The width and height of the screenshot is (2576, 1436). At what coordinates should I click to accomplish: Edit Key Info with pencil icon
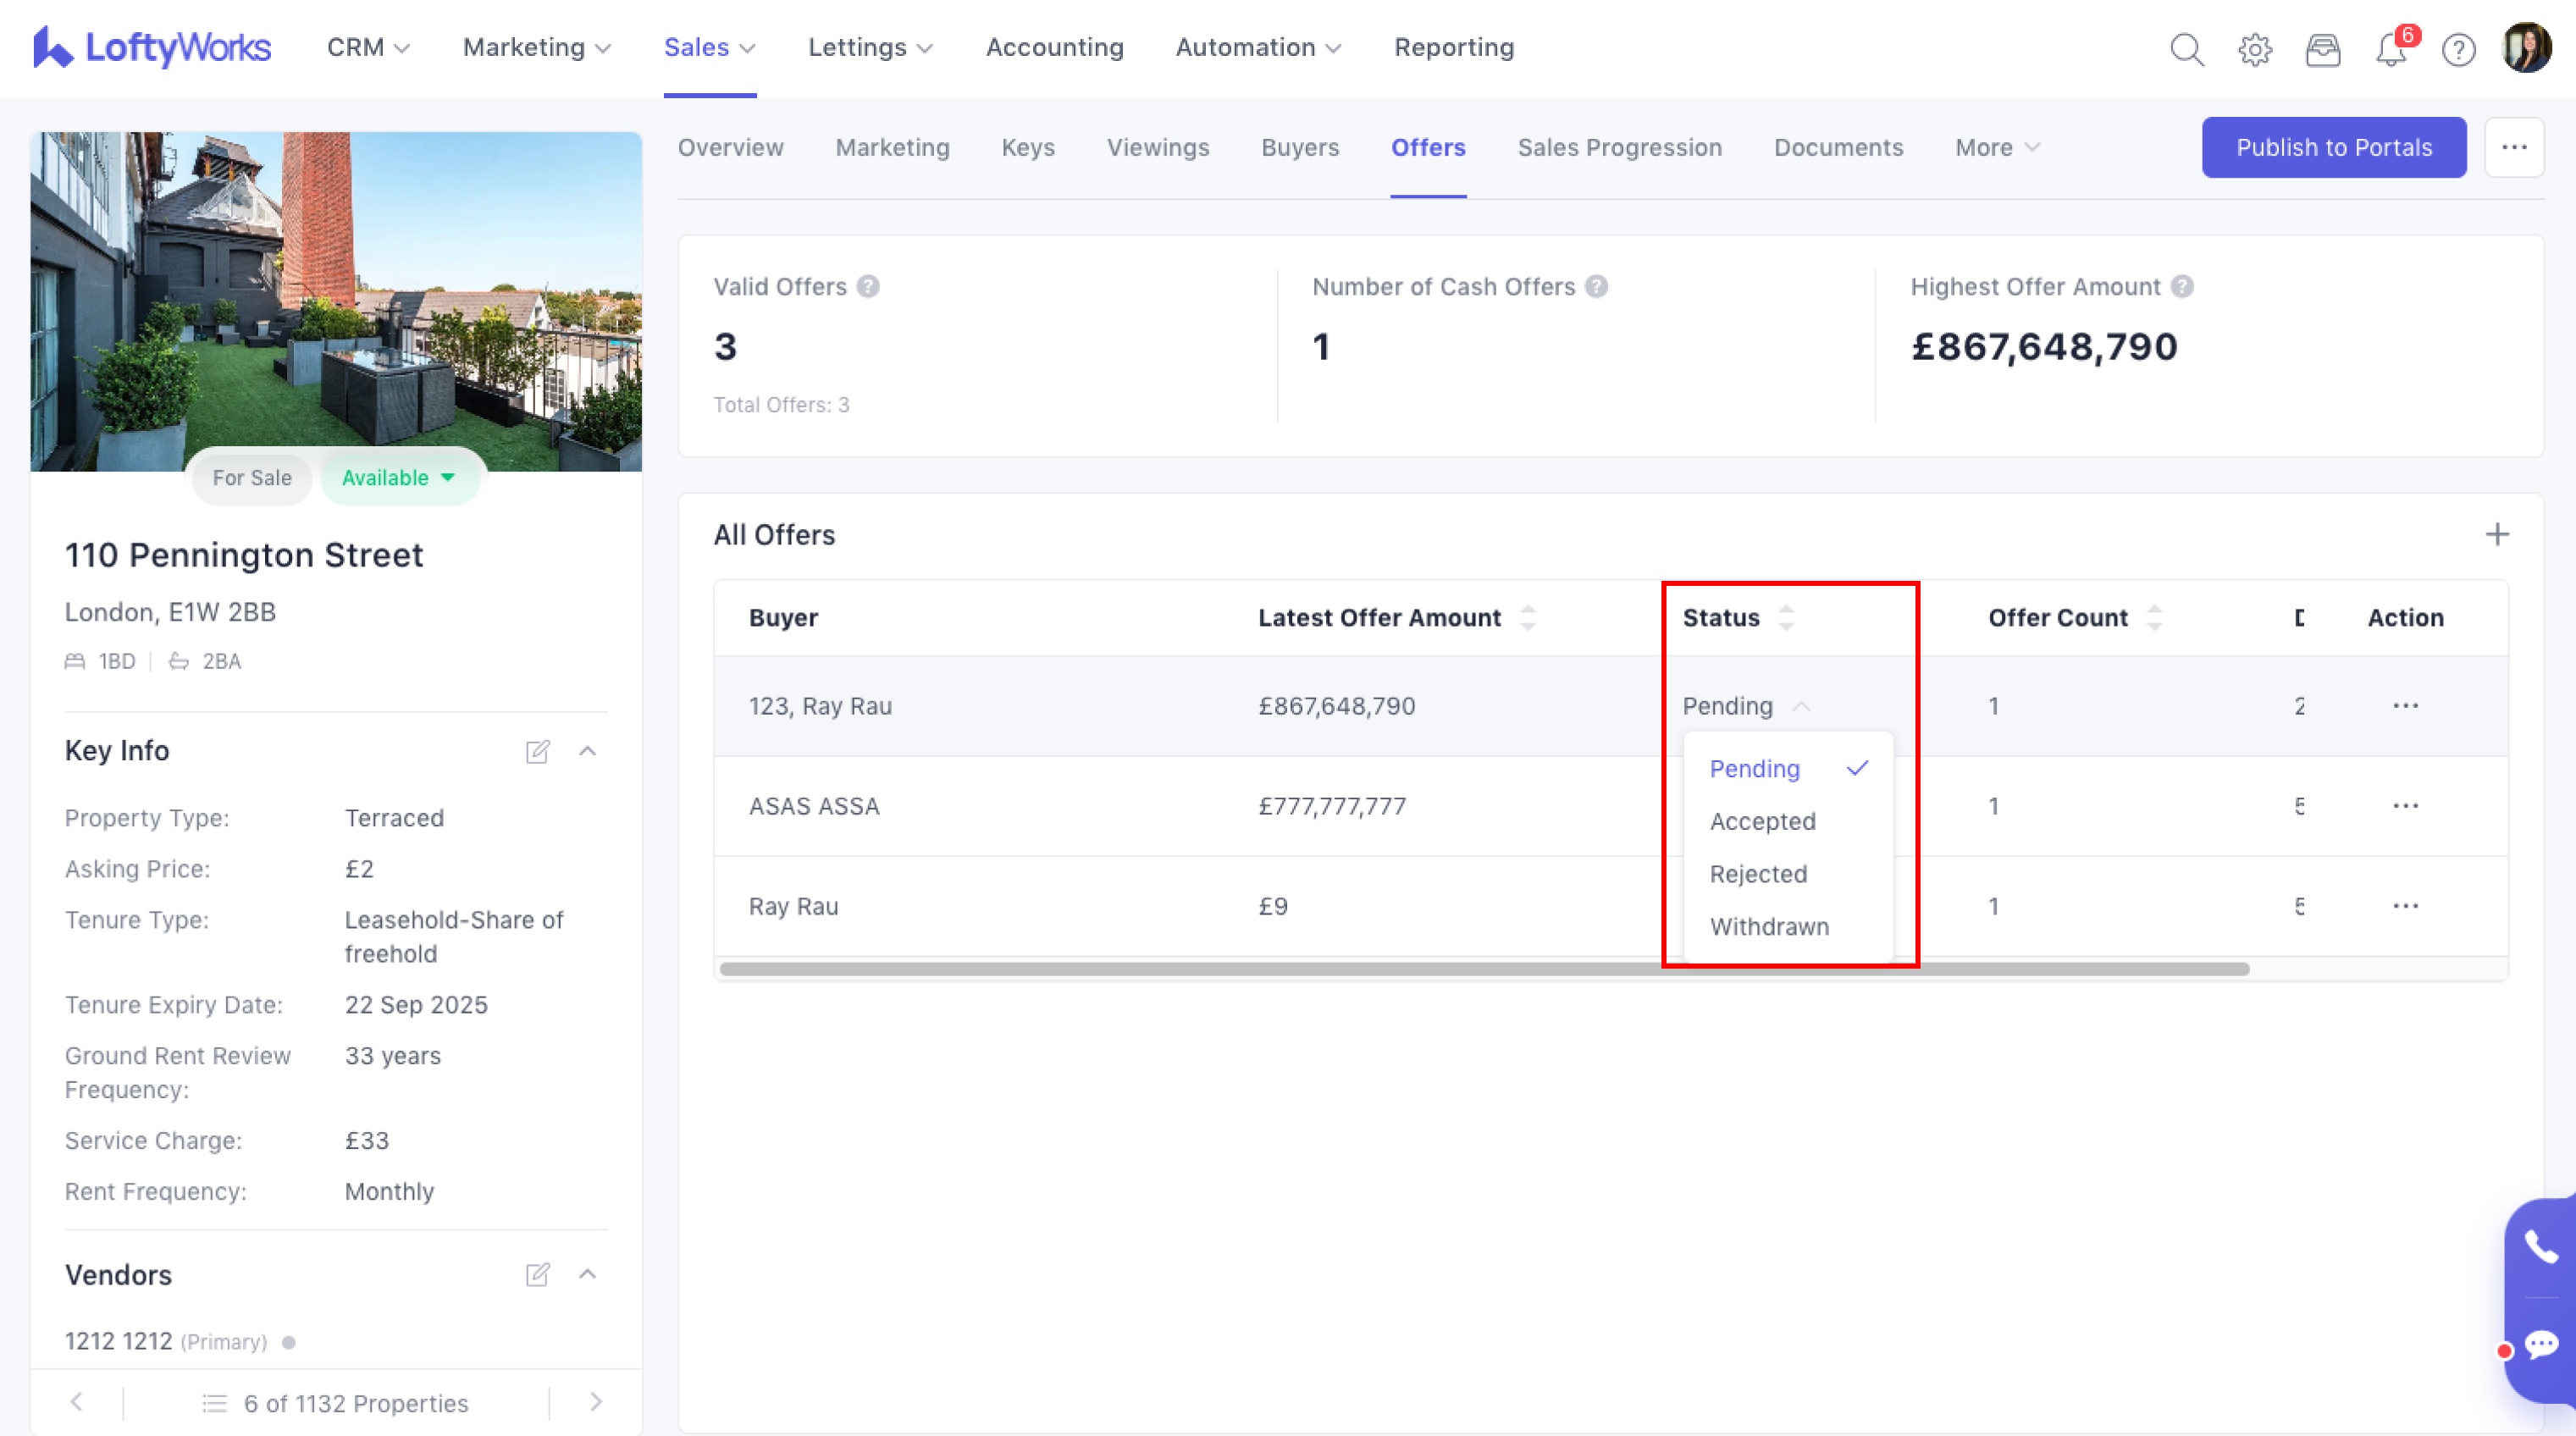[537, 751]
